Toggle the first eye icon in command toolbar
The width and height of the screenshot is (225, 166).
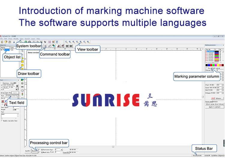coord(67,46)
